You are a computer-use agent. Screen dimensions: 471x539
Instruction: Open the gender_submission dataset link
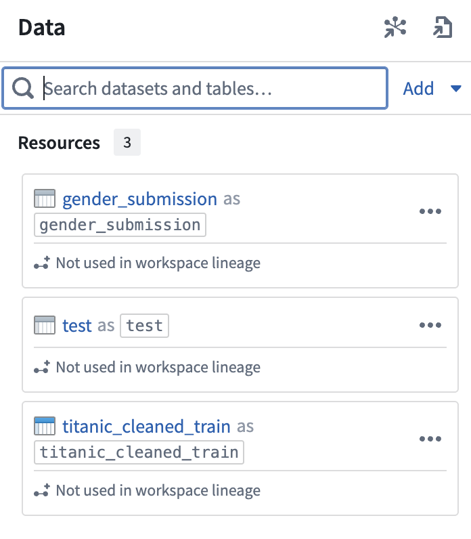pyautogui.click(x=139, y=199)
